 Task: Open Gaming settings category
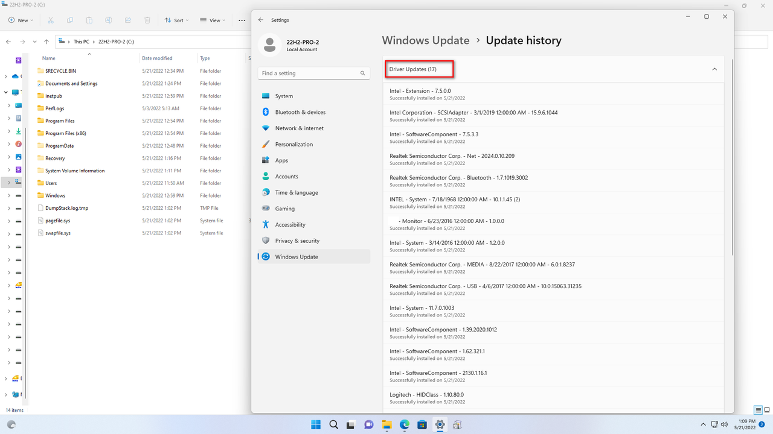pyautogui.click(x=313, y=209)
